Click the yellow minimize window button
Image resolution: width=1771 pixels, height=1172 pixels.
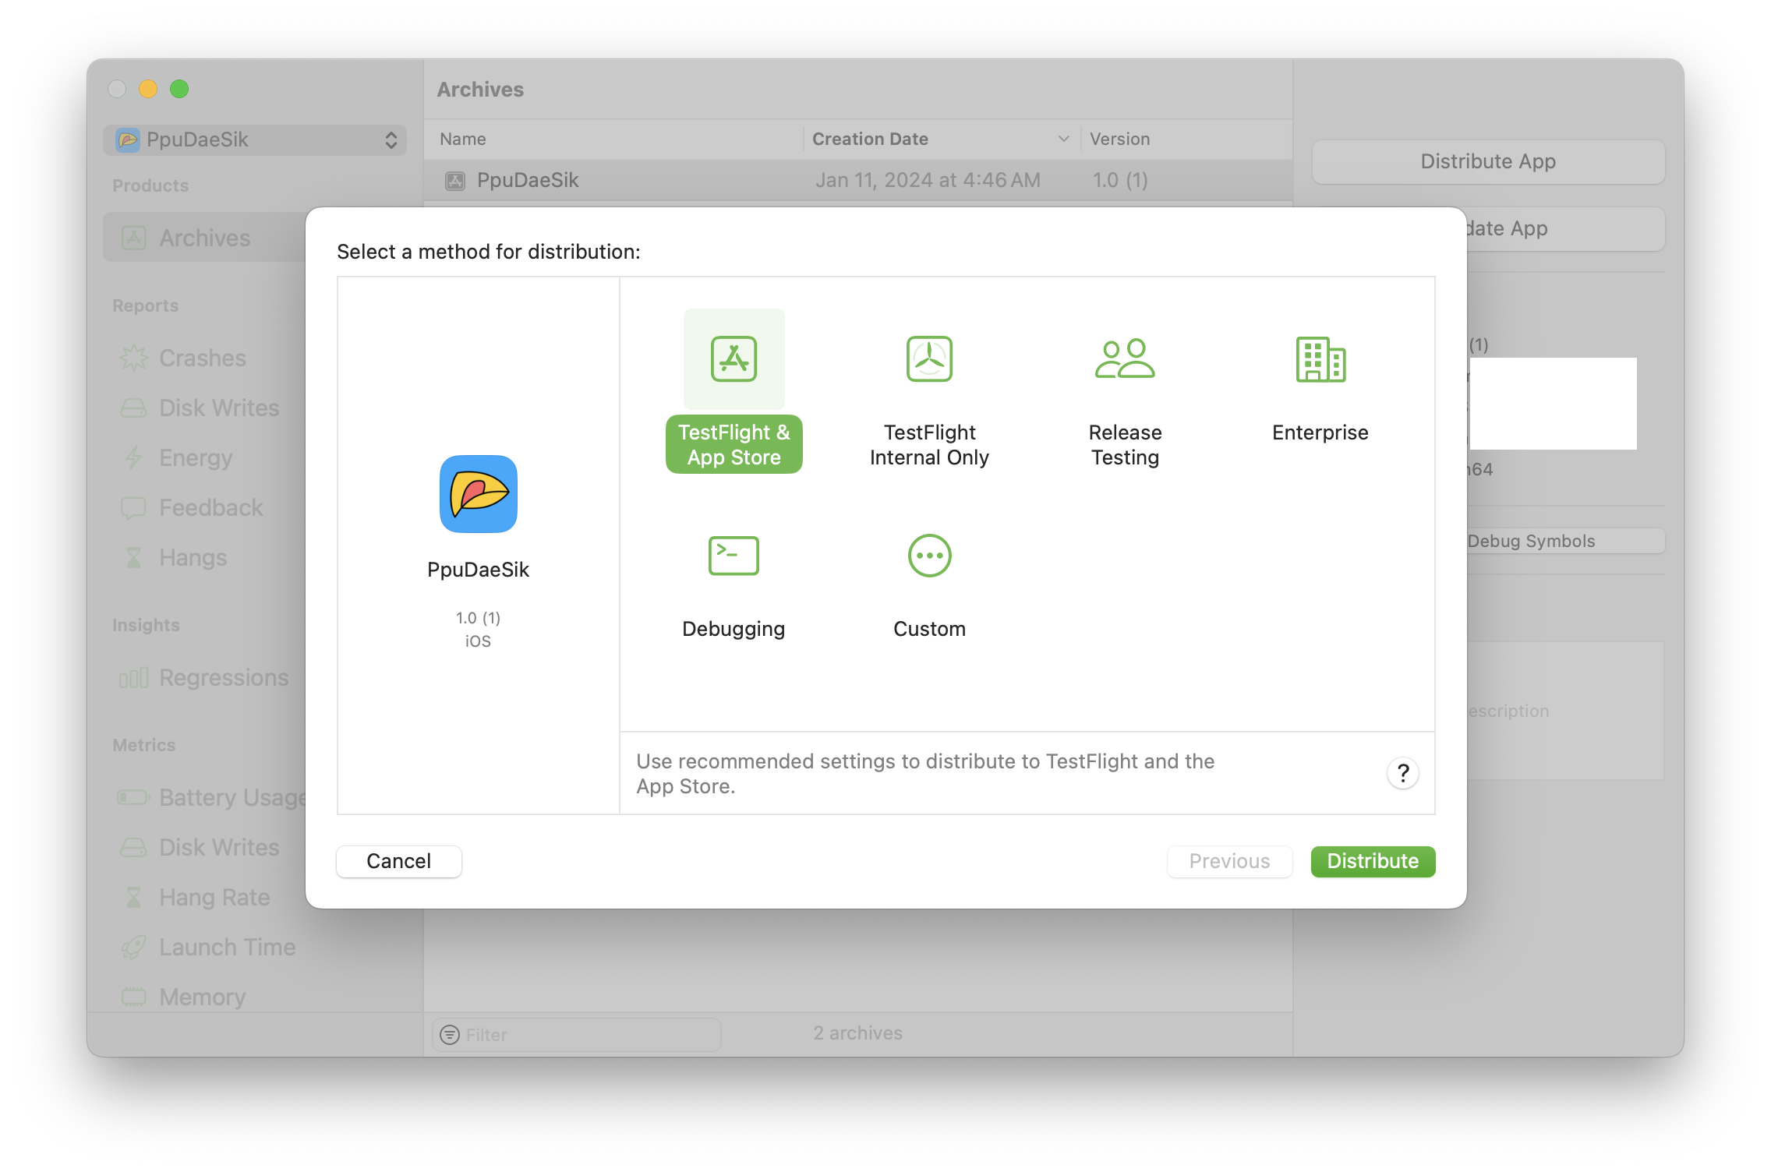tap(148, 89)
